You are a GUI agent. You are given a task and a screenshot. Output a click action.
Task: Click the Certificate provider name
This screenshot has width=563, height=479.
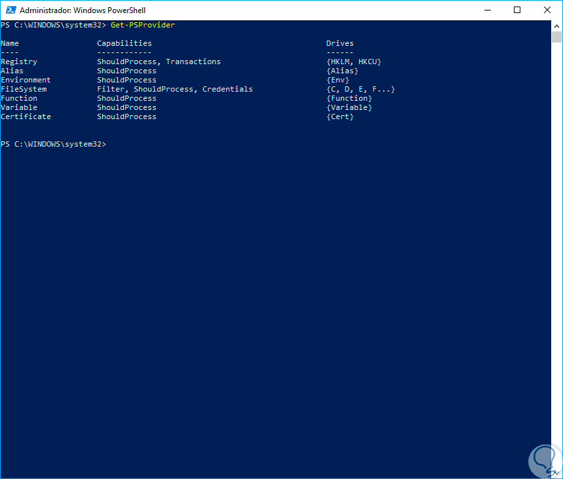(x=26, y=116)
